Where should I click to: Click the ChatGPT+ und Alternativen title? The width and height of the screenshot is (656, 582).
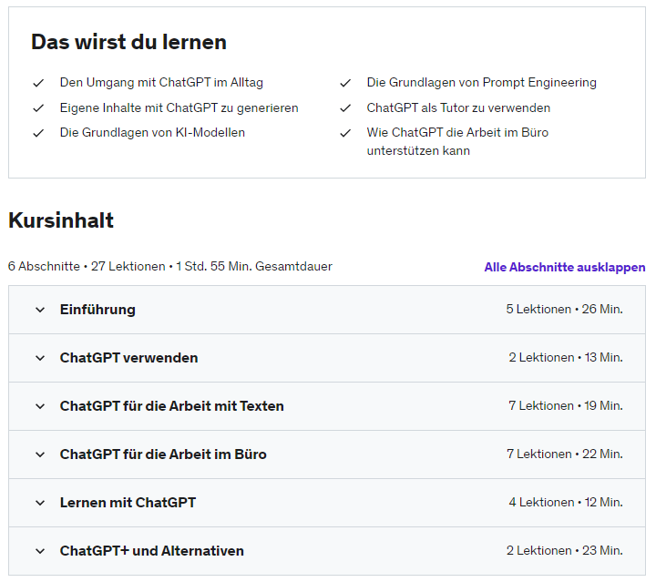(x=151, y=551)
